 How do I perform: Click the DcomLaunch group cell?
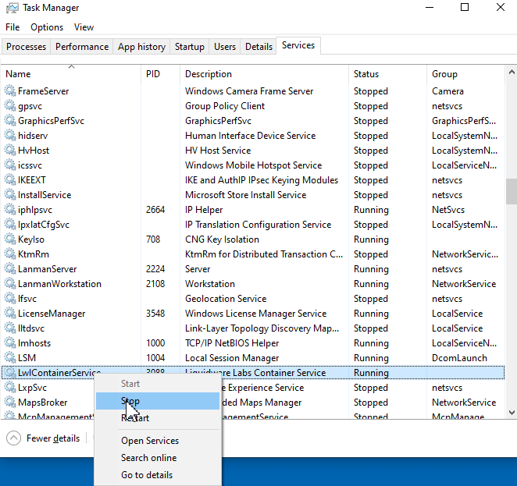[x=459, y=357]
